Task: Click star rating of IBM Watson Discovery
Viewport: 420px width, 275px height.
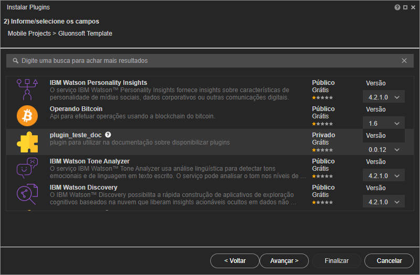Action: (322, 203)
